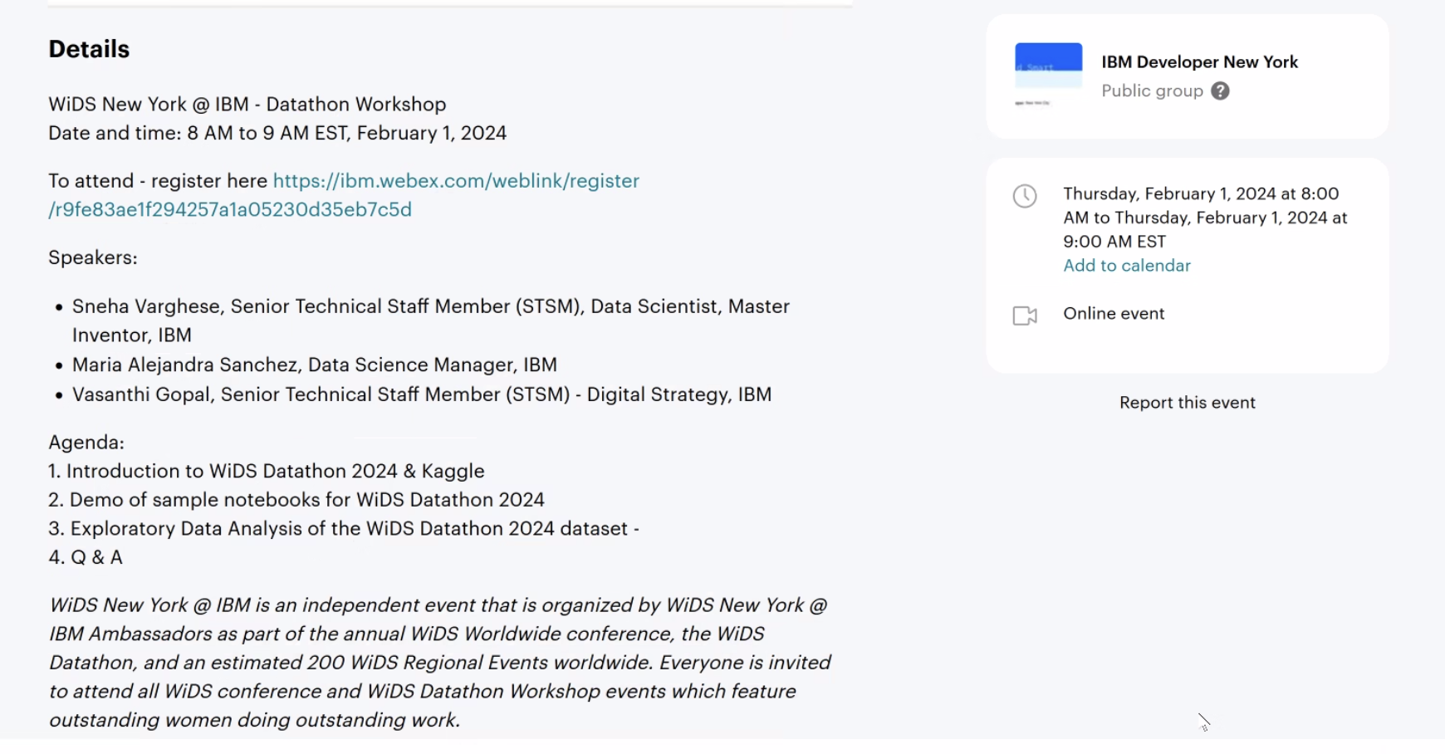Select the Maria Alejandra Sanchez speaker entry
Viewport: 1445px width, 754px height.
click(x=314, y=365)
